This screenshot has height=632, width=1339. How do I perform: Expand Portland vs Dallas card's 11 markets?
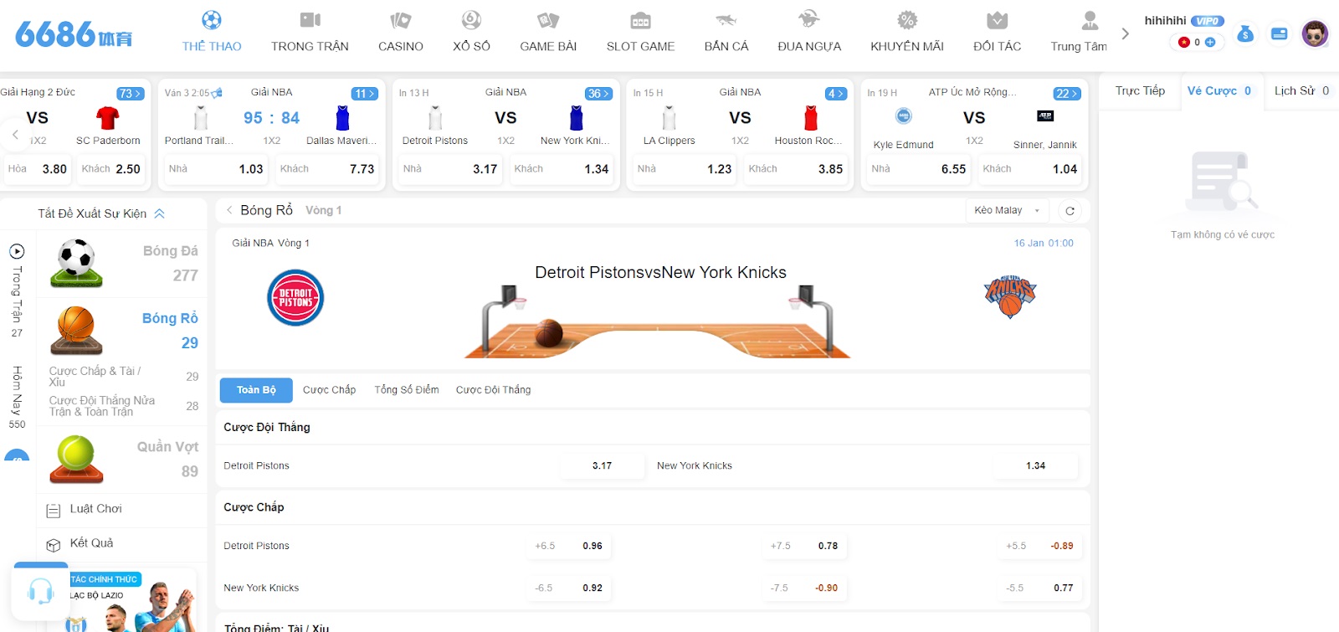(x=364, y=94)
